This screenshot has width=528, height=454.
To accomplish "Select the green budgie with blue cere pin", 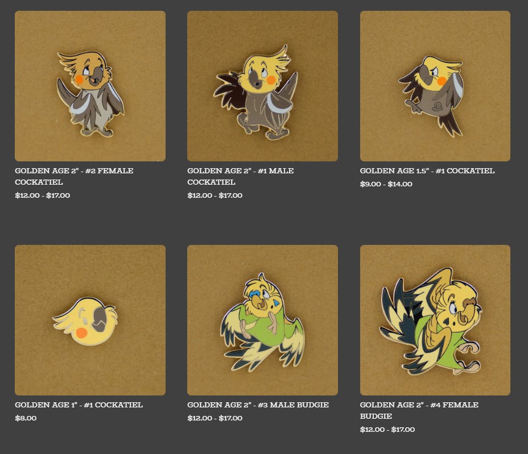I will coord(262,320).
